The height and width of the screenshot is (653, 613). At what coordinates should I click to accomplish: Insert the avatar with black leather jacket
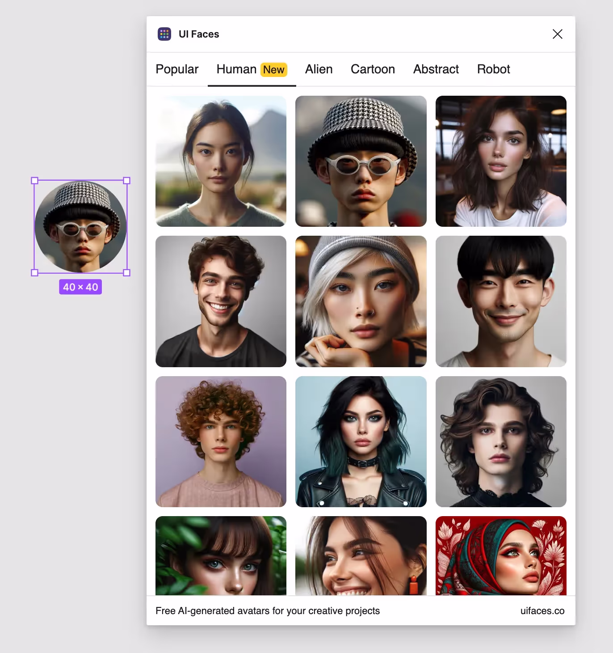361,441
